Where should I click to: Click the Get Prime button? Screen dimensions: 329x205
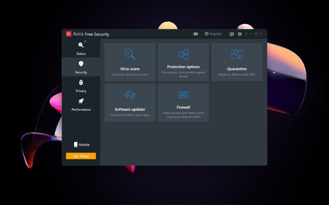pos(81,156)
